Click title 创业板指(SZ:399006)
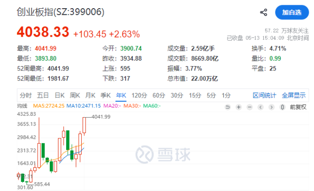The height and width of the screenshot is (191, 314). 60,12
